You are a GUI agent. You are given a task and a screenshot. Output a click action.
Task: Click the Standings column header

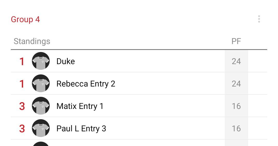tap(32, 41)
